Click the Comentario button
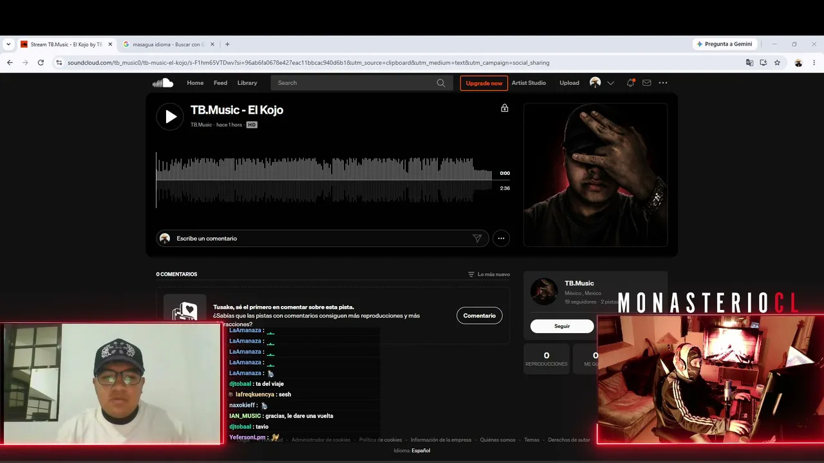 [x=480, y=316]
